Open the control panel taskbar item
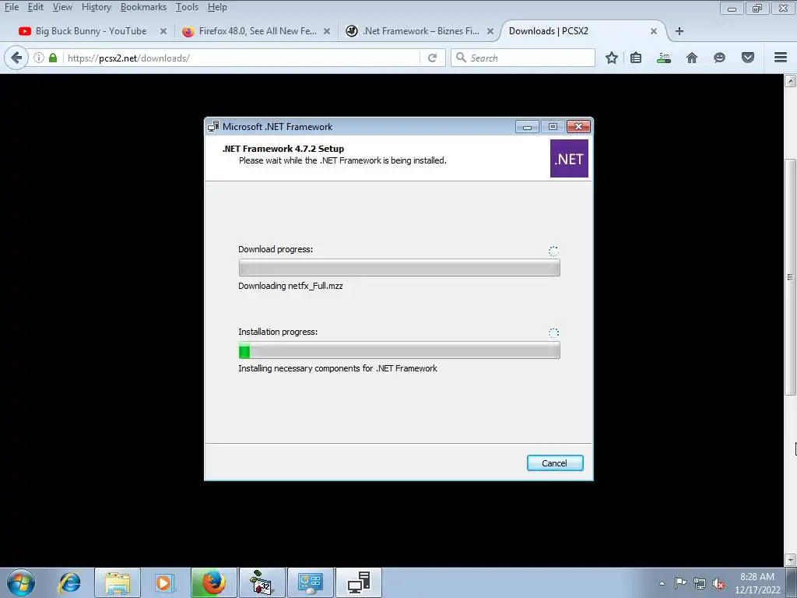The width and height of the screenshot is (797, 598). 310,582
